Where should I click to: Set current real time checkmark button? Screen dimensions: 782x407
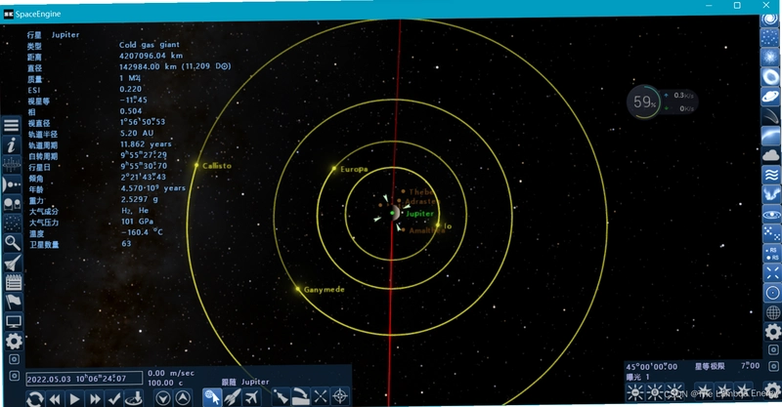coord(113,398)
